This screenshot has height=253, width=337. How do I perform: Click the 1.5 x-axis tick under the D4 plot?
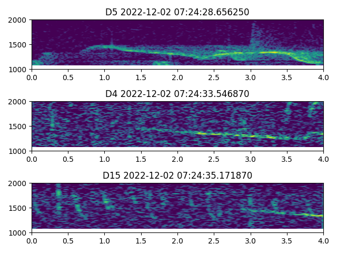[141, 159]
